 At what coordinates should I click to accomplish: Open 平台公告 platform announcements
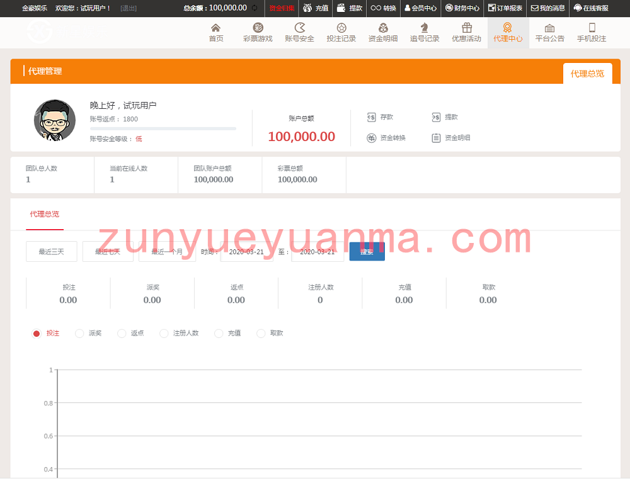549,33
